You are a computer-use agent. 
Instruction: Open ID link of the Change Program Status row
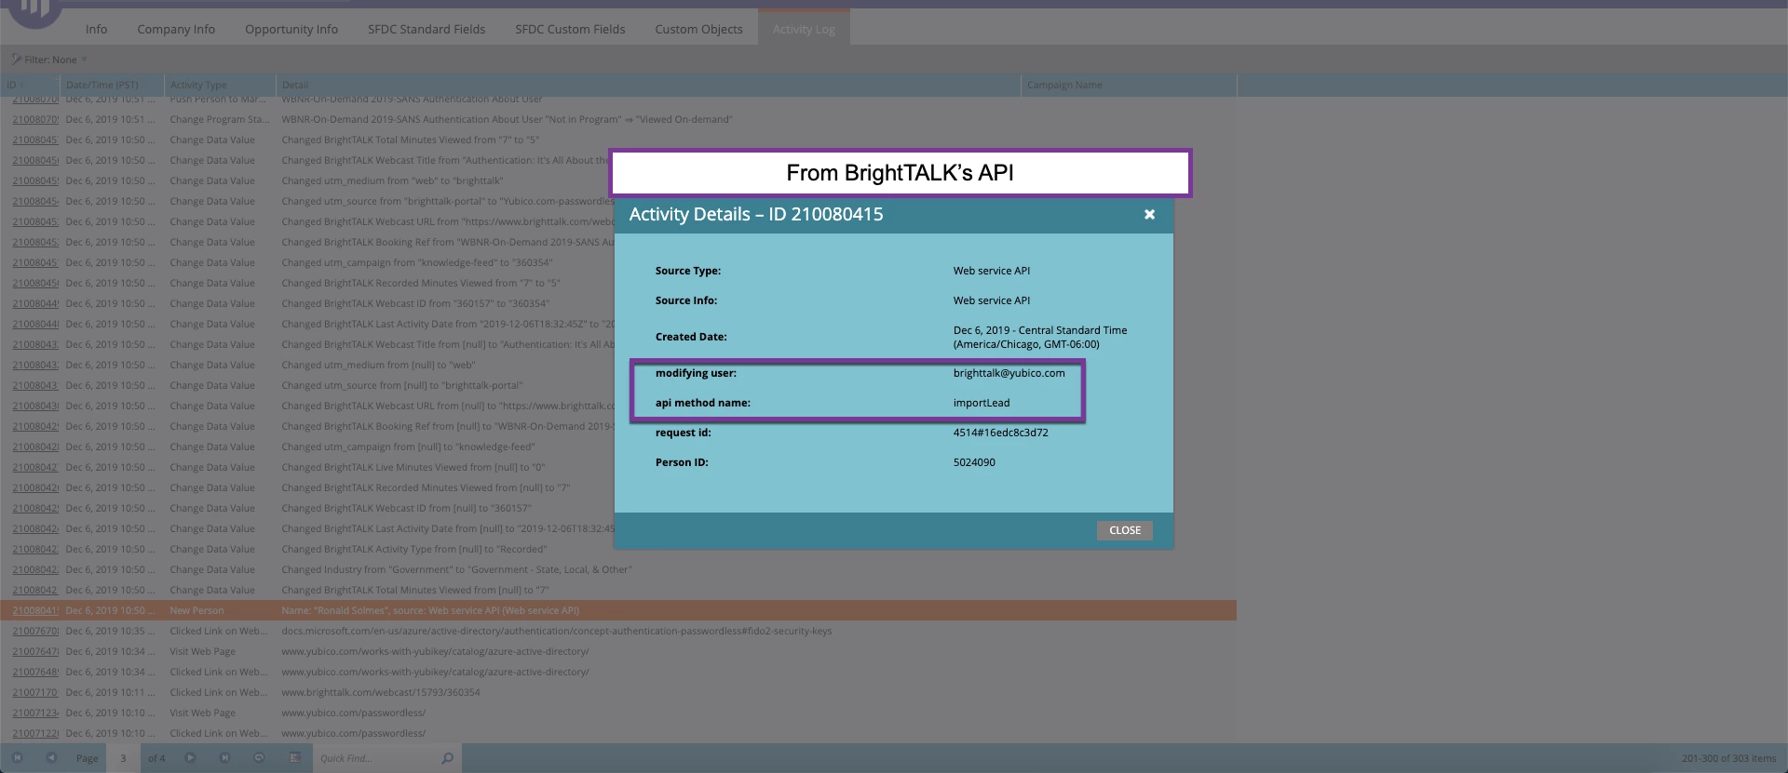click(x=35, y=119)
